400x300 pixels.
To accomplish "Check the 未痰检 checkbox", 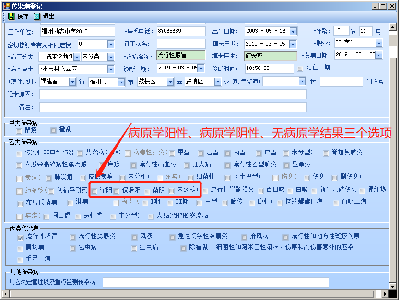I will [x=171, y=190].
